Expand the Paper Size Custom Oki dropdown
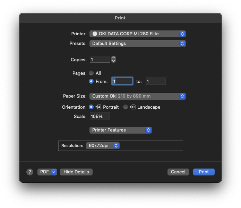The height and width of the screenshot is (208, 241). [x=138, y=96]
